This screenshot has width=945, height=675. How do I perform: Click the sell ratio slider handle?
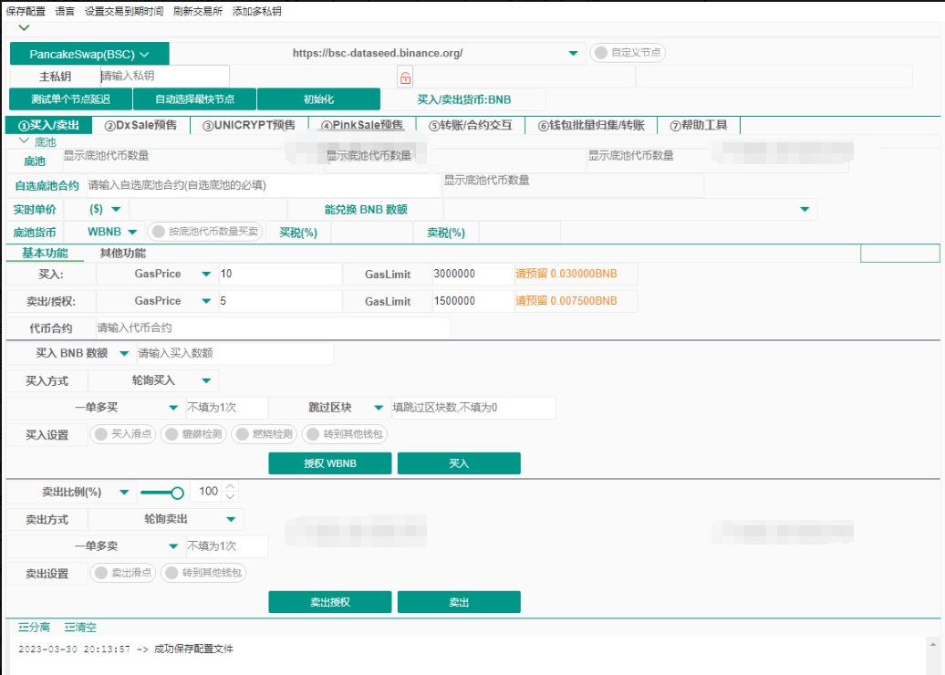tap(177, 493)
